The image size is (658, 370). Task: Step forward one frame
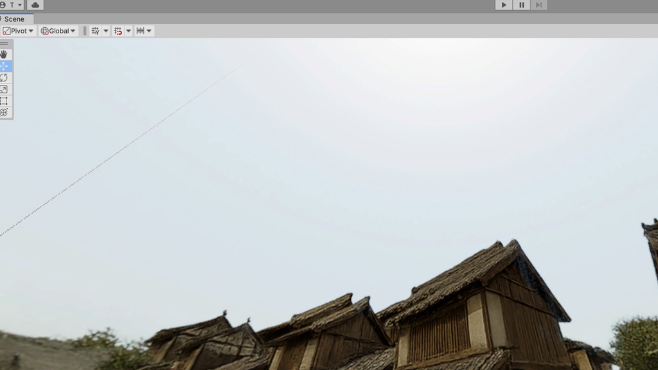(x=539, y=5)
